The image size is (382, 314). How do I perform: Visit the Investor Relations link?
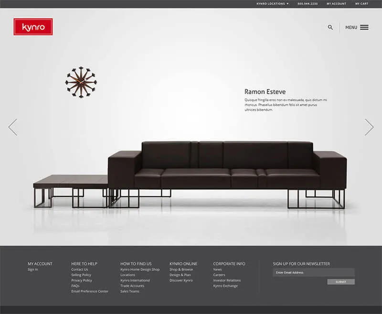pyautogui.click(x=227, y=281)
